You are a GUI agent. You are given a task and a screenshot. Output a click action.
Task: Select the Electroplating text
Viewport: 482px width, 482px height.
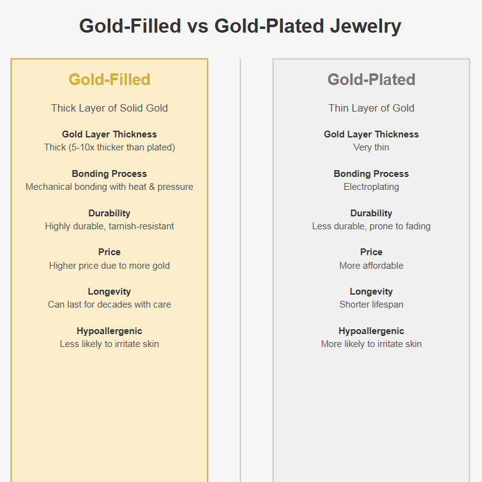(x=371, y=187)
